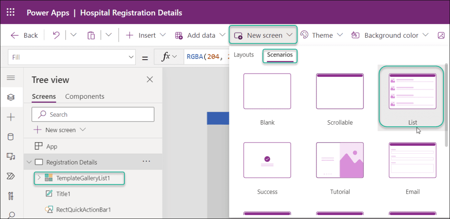Select the List screen template

tap(412, 97)
